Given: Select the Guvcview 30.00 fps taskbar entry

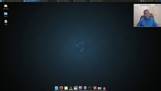Looking at the screenshot, I should point(31,1).
